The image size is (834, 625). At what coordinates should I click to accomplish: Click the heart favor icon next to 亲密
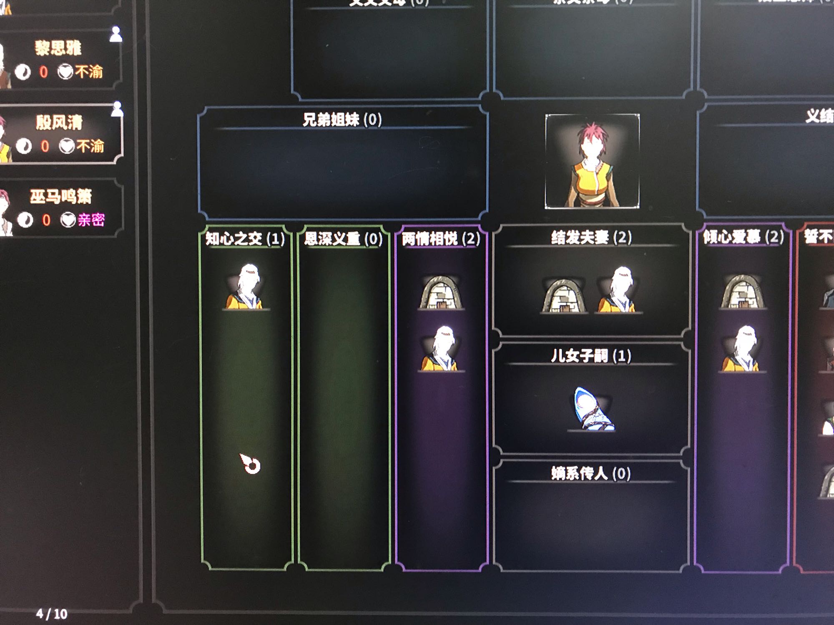[68, 220]
